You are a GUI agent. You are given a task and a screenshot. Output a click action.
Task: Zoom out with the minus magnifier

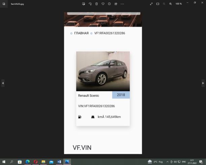point(164,4)
